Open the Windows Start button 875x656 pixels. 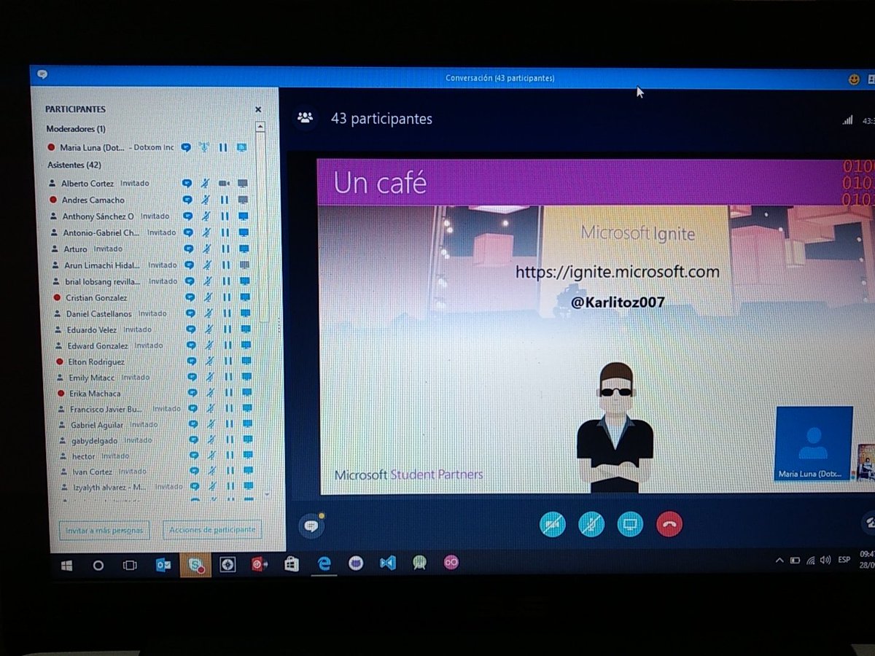(x=66, y=565)
